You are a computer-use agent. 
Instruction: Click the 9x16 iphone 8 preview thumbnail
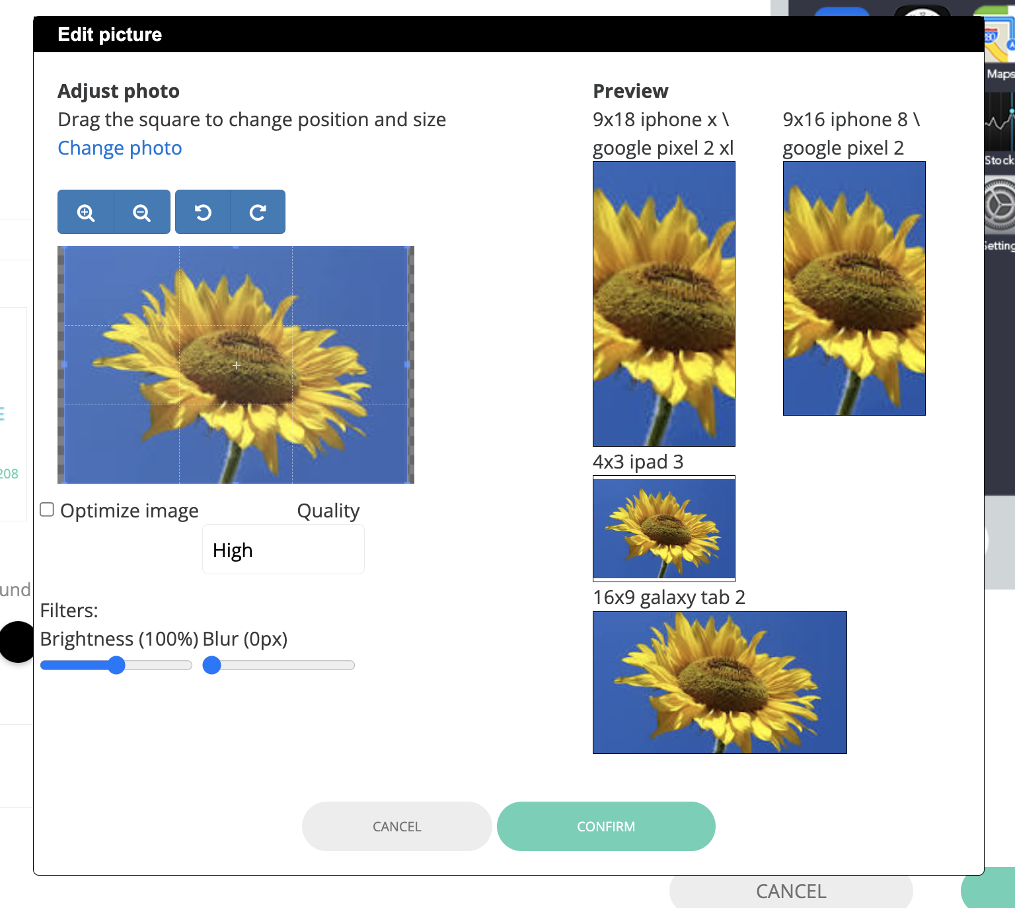[x=854, y=288]
